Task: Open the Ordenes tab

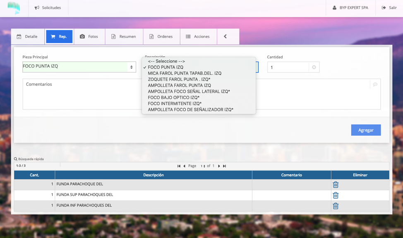Action: pos(161,36)
